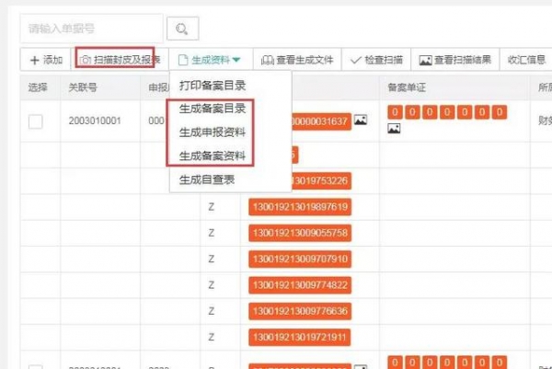Click the 检查扫描 checkmark button
The width and height of the screenshot is (552, 369).
(x=376, y=60)
